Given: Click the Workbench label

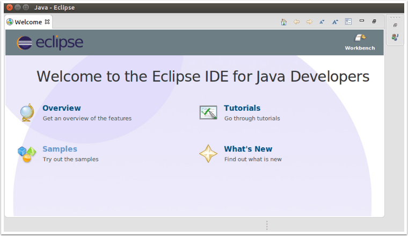Looking at the screenshot, I should (360, 48).
